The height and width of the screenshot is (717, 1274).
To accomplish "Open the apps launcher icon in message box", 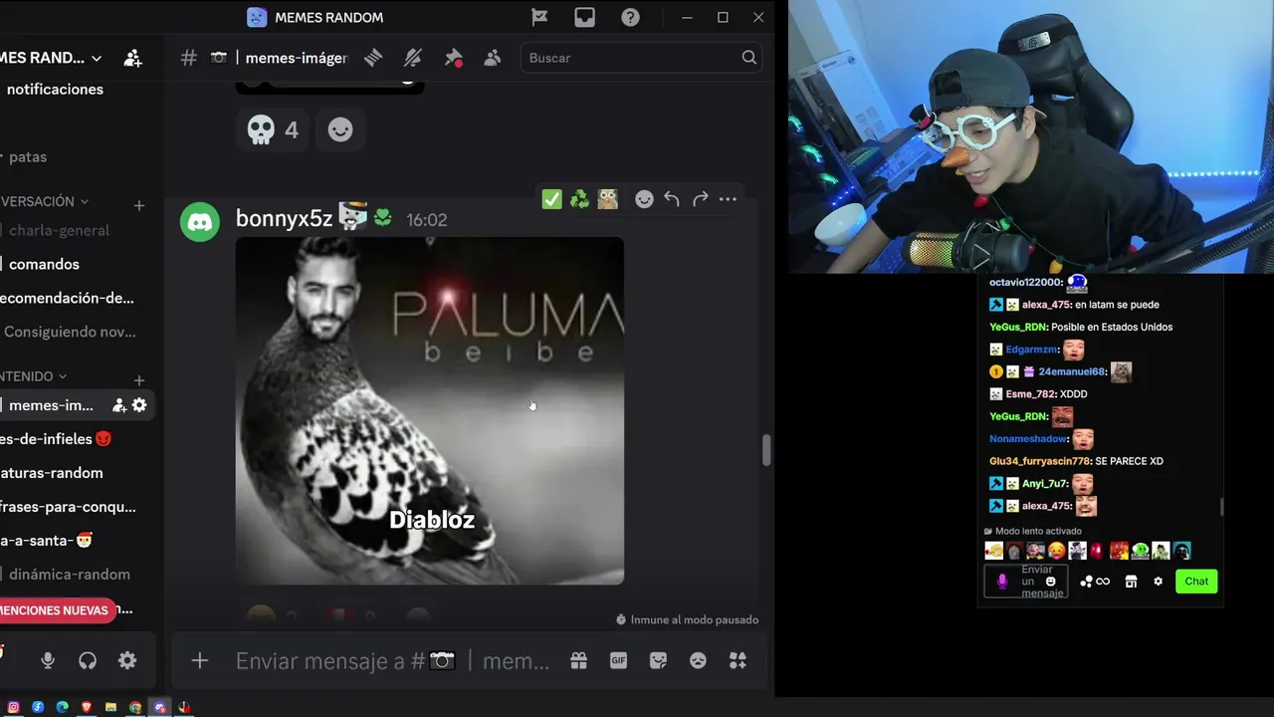I will click(738, 660).
